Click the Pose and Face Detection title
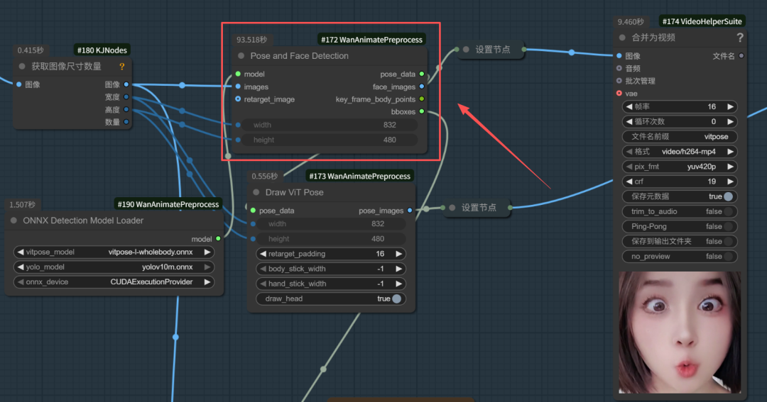This screenshot has height=402, width=767. pos(300,56)
